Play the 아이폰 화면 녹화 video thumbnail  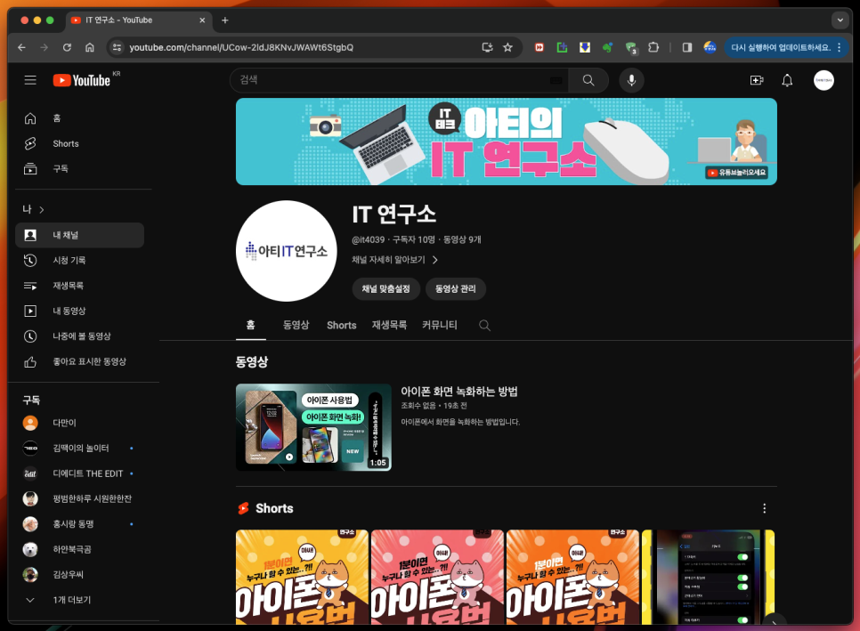pos(313,427)
